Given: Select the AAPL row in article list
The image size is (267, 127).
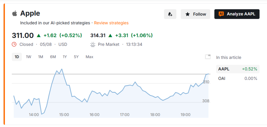Looking at the screenshot, I should click(x=238, y=69).
